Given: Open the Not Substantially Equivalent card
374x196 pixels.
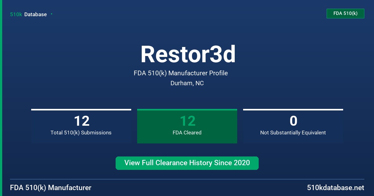Looking at the screenshot, I should point(293,126).
